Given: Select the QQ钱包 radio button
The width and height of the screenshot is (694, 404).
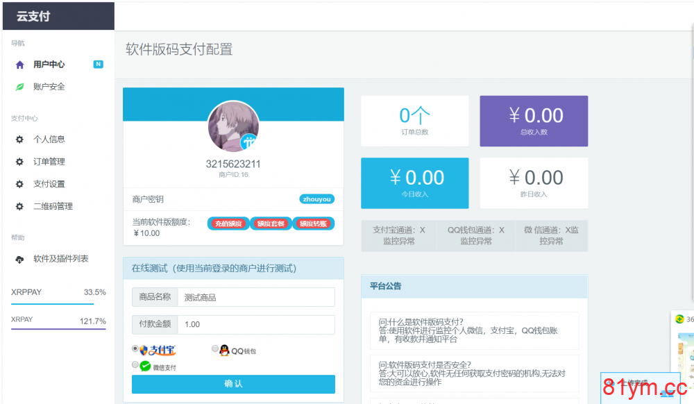Looking at the screenshot, I should pyautogui.click(x=215, y=349).
